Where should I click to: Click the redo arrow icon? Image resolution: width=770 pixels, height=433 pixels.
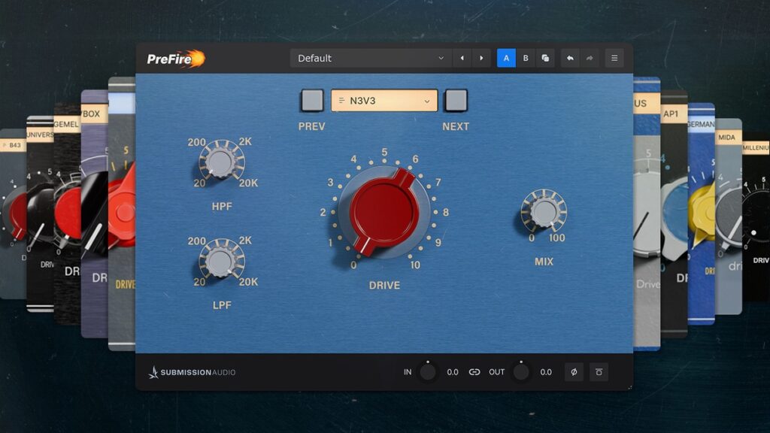[x=591, y=58]
